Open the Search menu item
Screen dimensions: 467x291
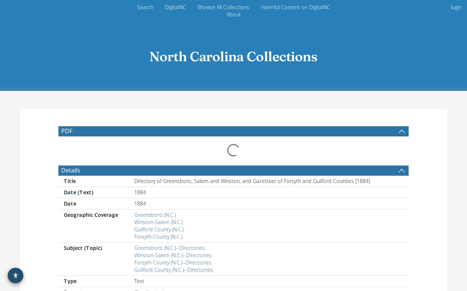point(145,7)
